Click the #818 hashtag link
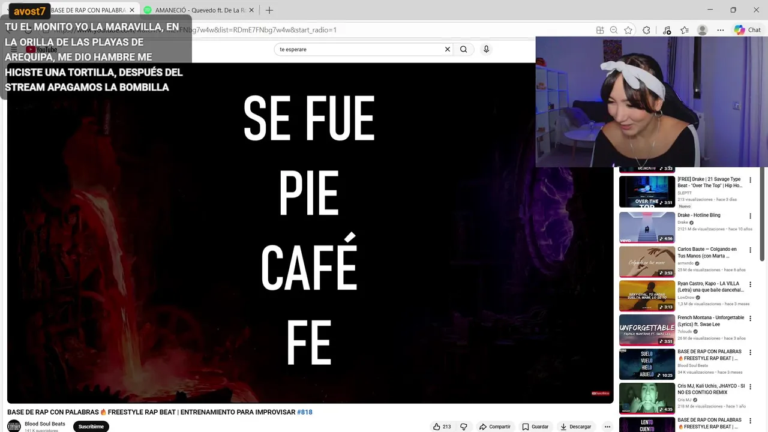The height and width of the screenshot is (432, 768). [305, 412]
